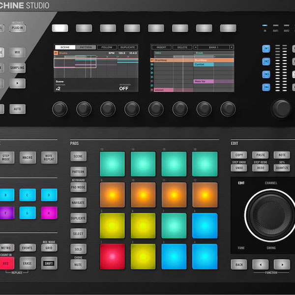Screen dimensions: 295x295
Task: Select the PATTERN tab on left display
Action: click(86, 47)
